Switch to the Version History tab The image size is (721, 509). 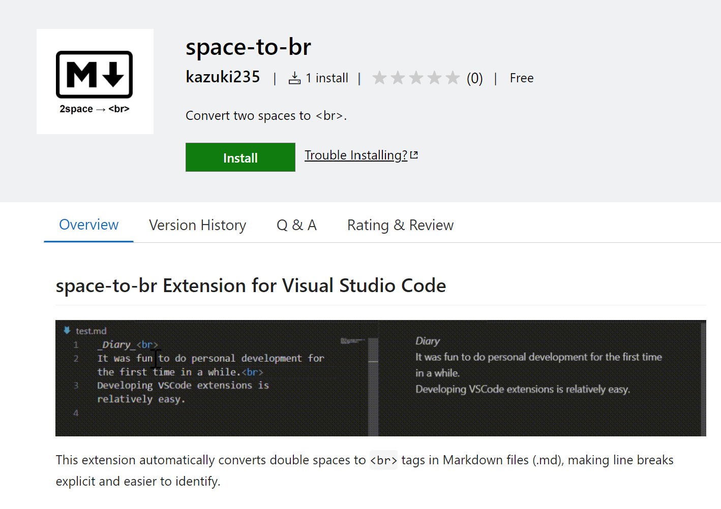198,225
